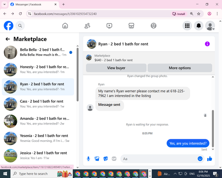This screenshot has height=178, width=222.
Task: Close the Messenger tab
Action: tap(55, 4)
